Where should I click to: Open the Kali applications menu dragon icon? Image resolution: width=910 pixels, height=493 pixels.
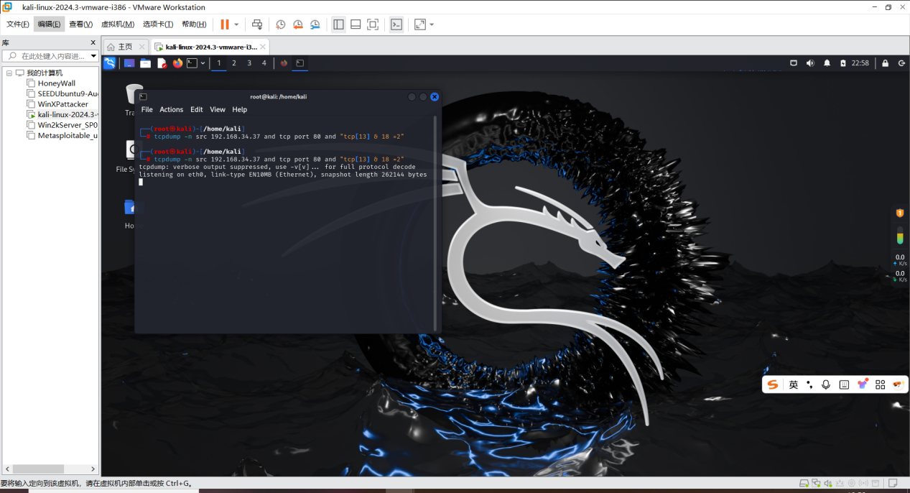(x=109, y=63)
